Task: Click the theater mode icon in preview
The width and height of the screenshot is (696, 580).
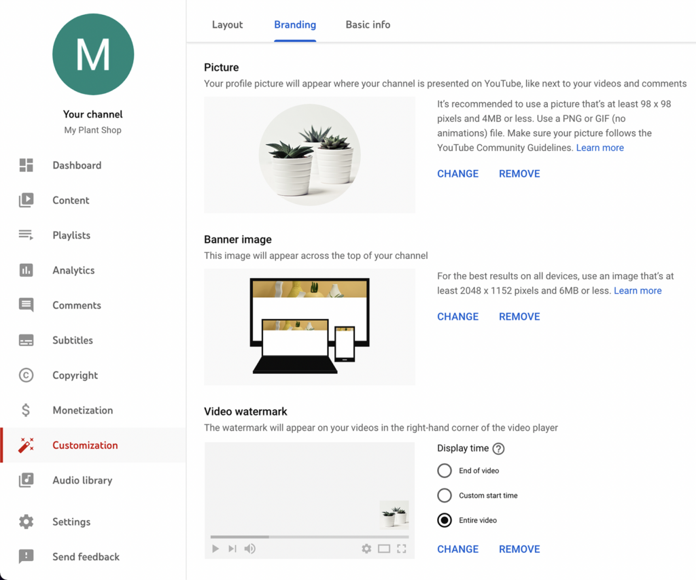Action: pos(384,549)
